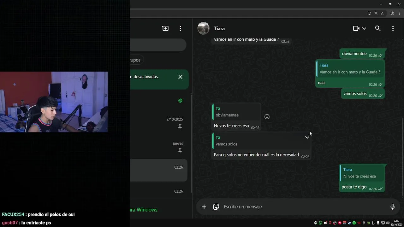The width and height of the screenshot is (404, 227).
Task: Open the Tiara chat menu (three dots)
Action: (393, 28)
